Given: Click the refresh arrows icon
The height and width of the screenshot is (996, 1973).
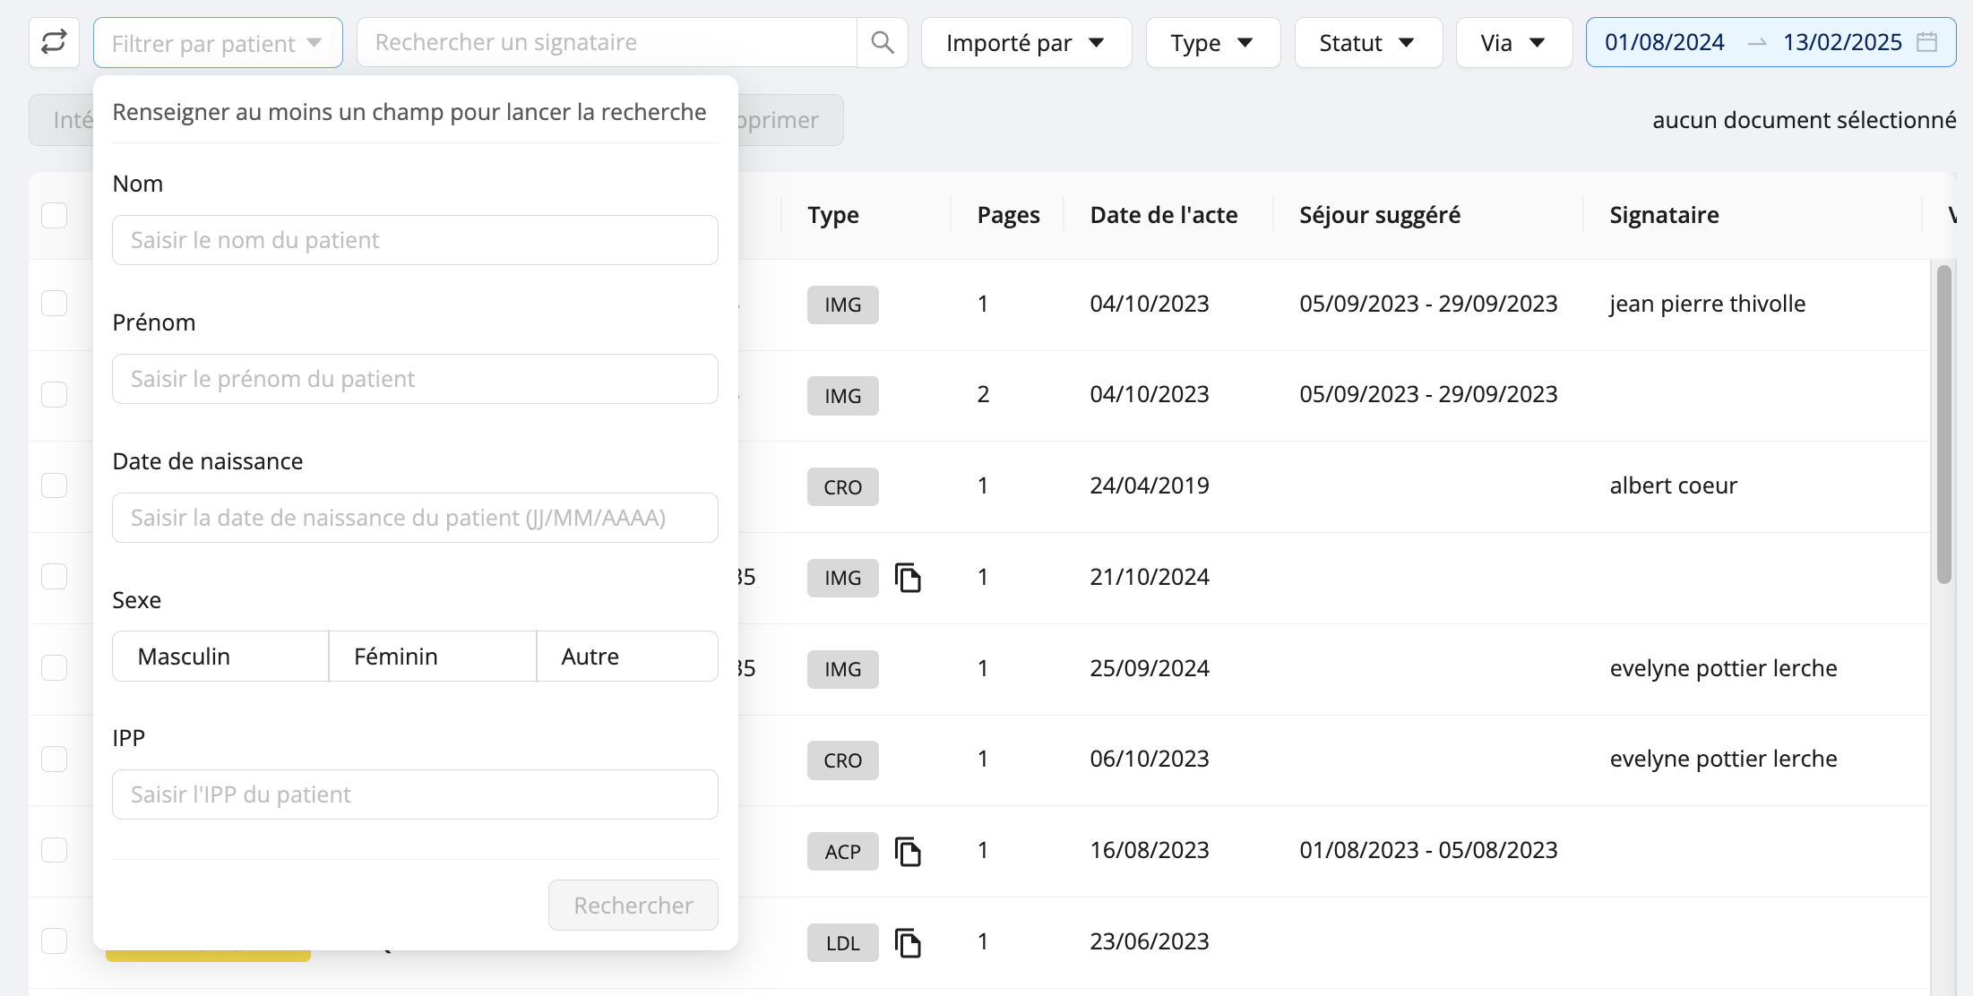Looking at the screenshot, I should coord(54,42).
